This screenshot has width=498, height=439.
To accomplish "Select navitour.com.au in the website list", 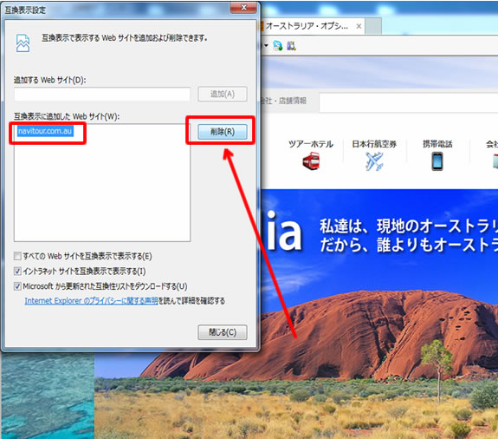I will pos(45,131).
